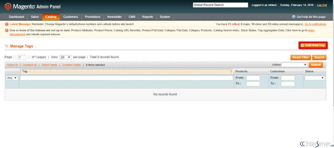334x148 pixels.
Task: Click the Manage Tags tag icon
Action: point(7,46)
